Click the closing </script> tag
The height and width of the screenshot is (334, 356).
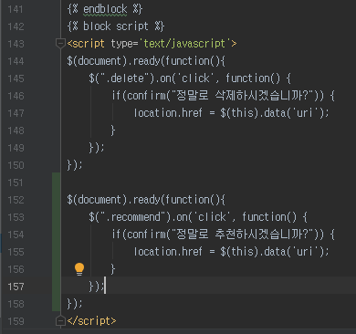click(91, 321)
